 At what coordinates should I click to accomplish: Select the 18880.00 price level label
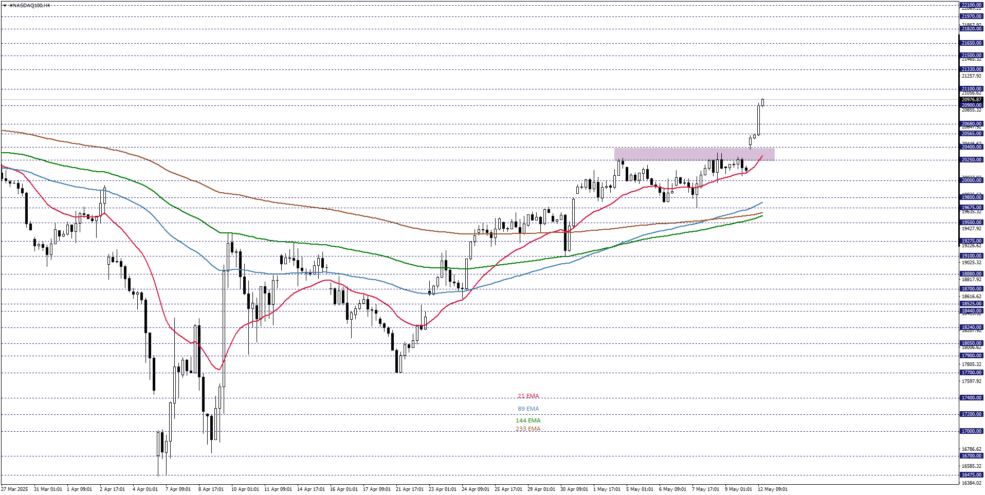[x=971, y=274]
